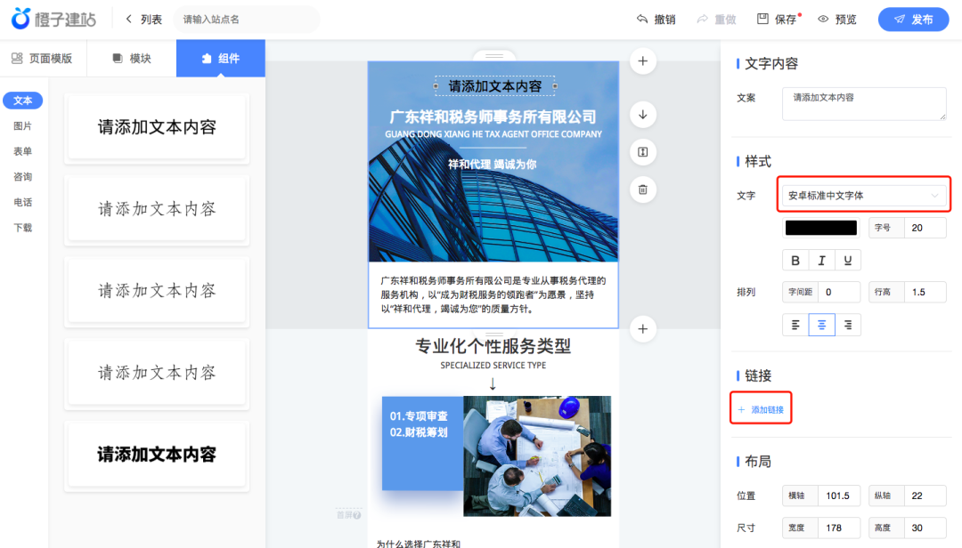The height and width of the screenshot is (548, 962).
Task: Go back to 列表 with arrow
Action: click(x=144, y=20)
